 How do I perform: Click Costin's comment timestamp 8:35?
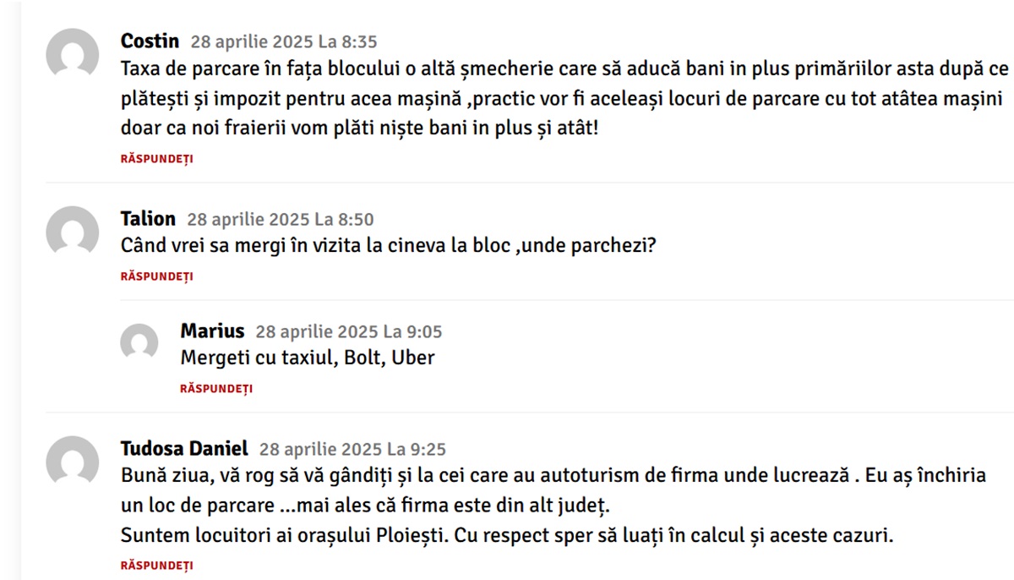(284, 41)
